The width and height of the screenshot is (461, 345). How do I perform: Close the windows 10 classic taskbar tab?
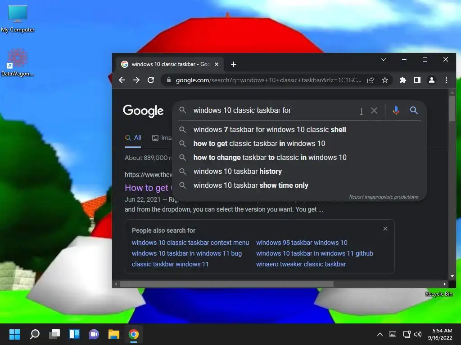[217, 64]
